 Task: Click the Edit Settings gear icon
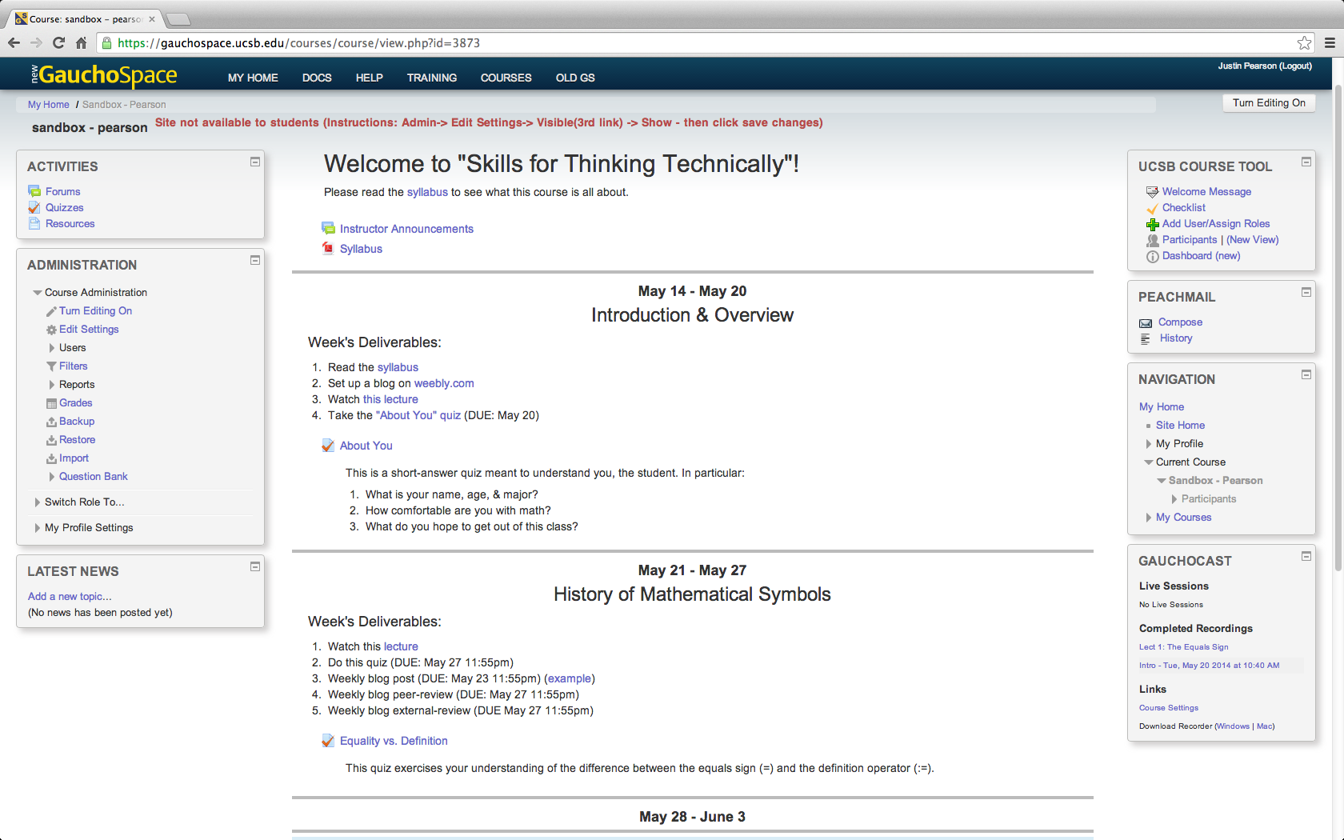[51, 330]
